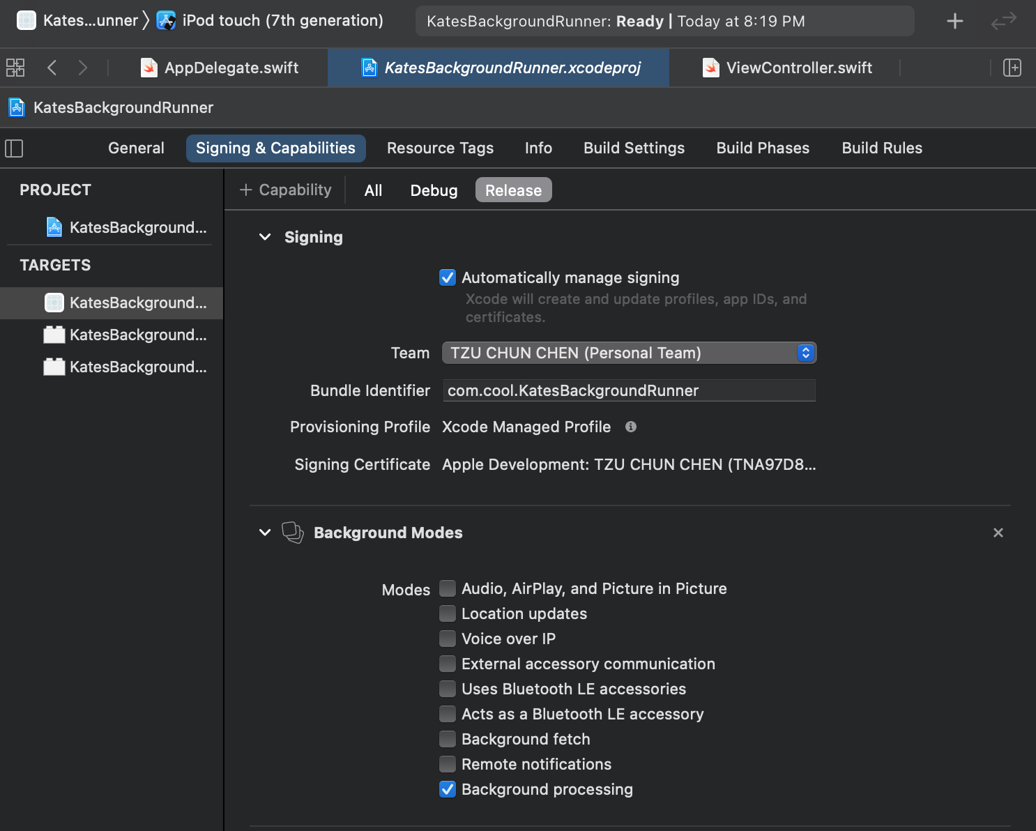Screen dimensions: 1036x831
Task: Switch to the KatesBackgroundRunner.xcodeproj tab
Action: 498,68
